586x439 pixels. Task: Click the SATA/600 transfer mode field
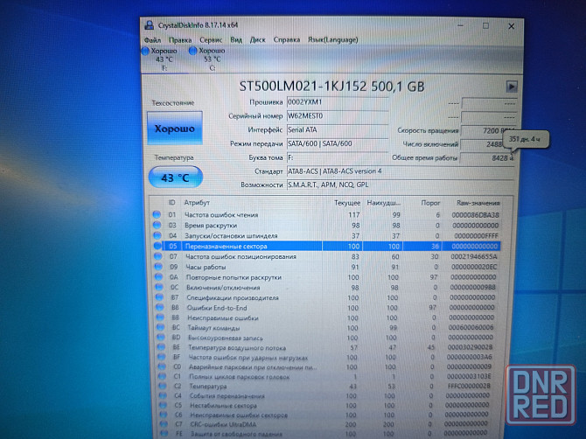coord(338,143)
